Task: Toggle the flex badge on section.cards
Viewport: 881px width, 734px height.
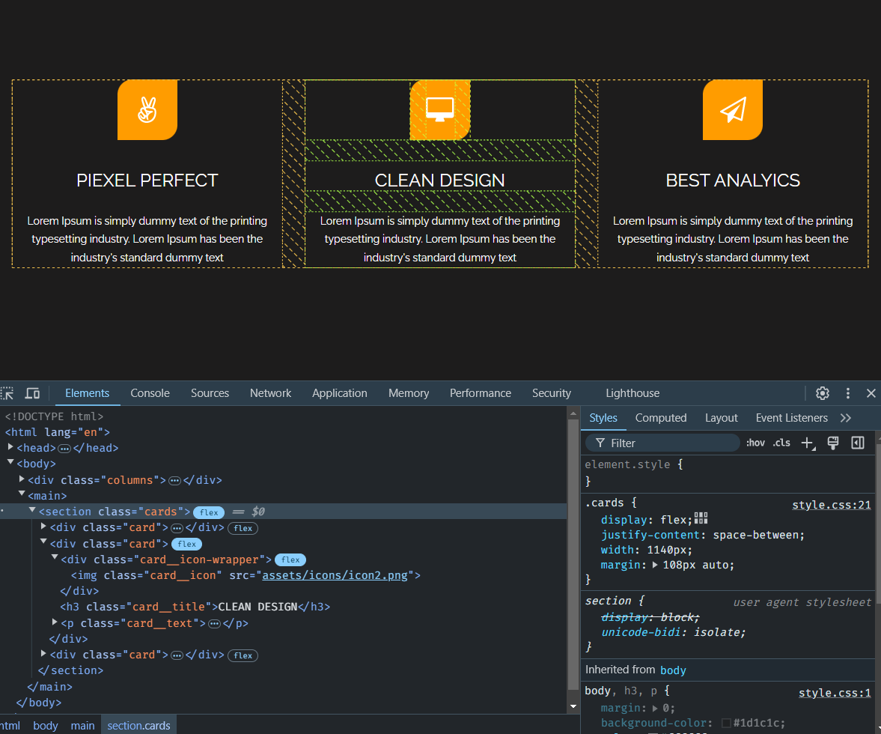Action: click(209, 512)
